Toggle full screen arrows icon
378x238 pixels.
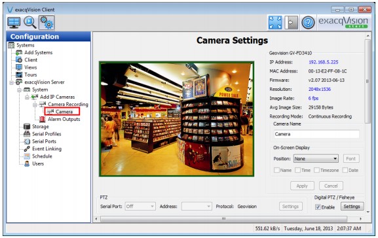pos(275,23)
